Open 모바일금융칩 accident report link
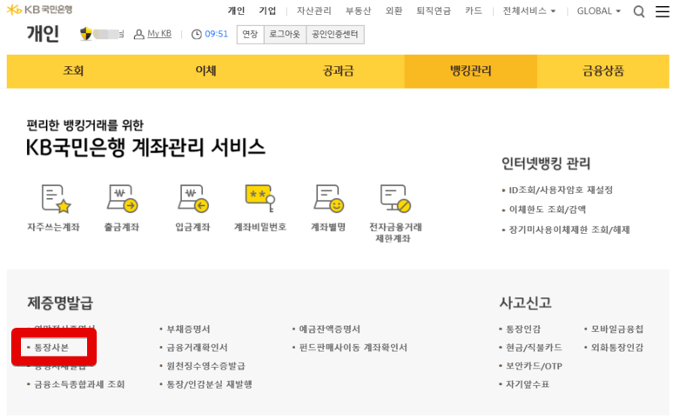Viewport: 673px width, 419px height. click(x=617, y=329)
